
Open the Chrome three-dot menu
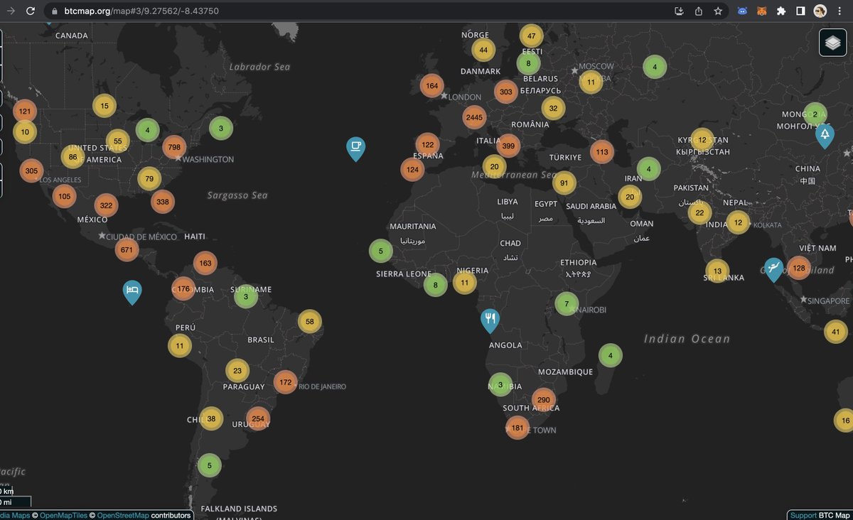(839, 11)
